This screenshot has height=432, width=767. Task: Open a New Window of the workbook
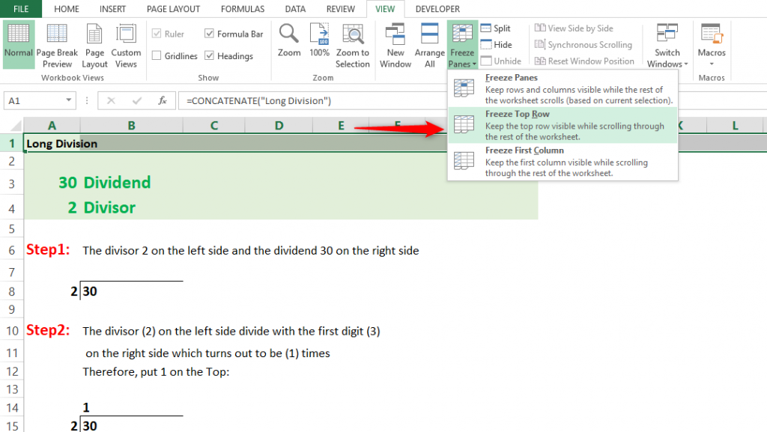pos(395,45)
